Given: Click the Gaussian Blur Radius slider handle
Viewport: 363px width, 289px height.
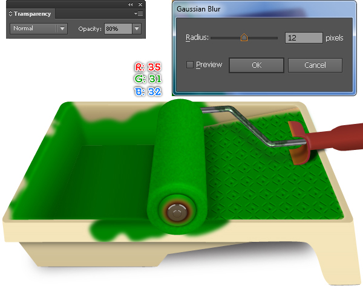Looking at the screenshot, I should (x=244, y=37).
